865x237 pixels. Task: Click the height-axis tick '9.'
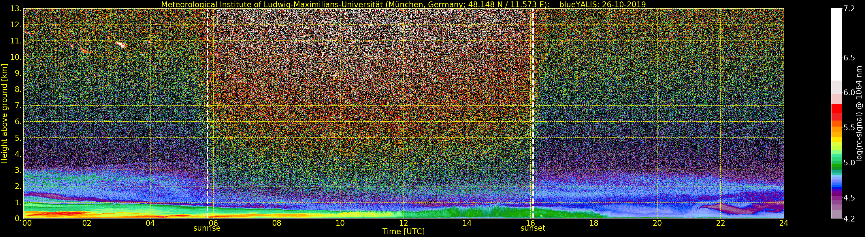click(x=18, y=73)
